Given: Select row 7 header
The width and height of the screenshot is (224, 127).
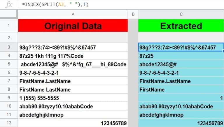Looking at the screenshot, I should (9, 81).
